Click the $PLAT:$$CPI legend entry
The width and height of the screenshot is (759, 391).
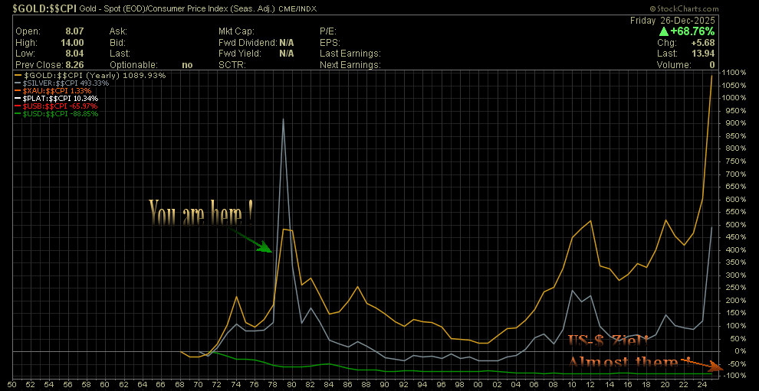tap(60, 99)
